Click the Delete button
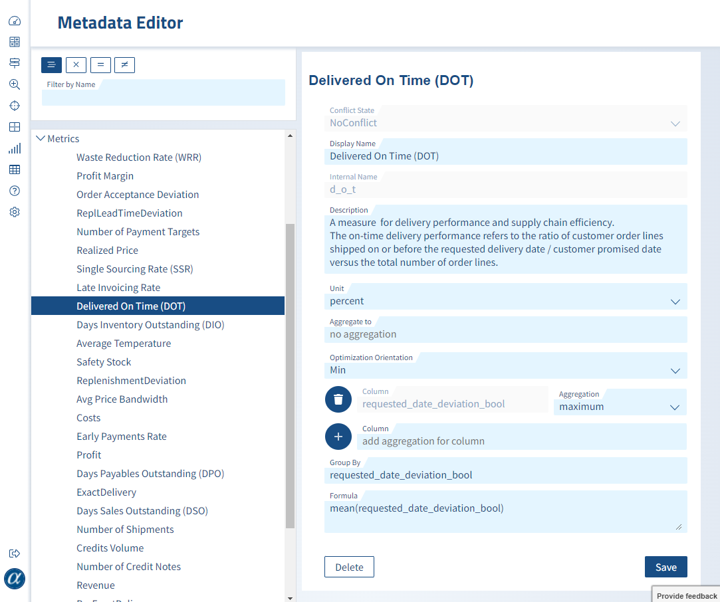Image resolution: width=720 pixels, height=602 pixels. (349, 567)
